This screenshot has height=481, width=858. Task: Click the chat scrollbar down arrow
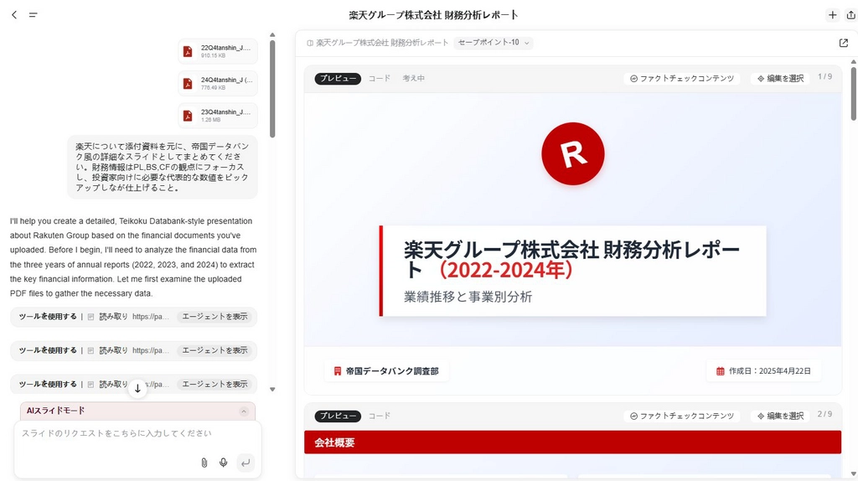click(x=272, y=390)
